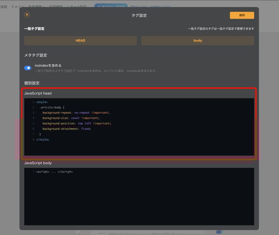Place cursor on the closing </style> tag

coord(43,139)
